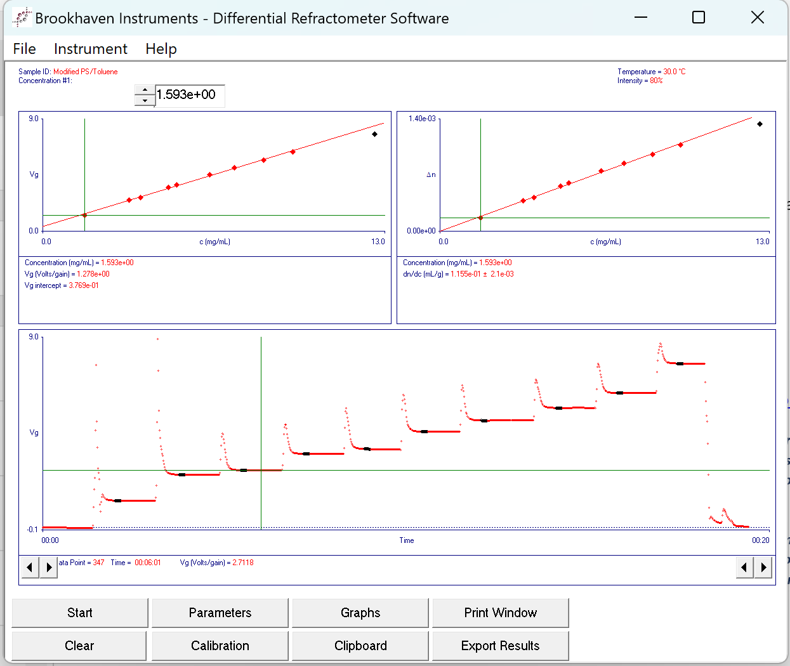This screenshot has height=666, width=790.
Task: Select the outlier diamond point on Vg graph
Action: (374, 134)
